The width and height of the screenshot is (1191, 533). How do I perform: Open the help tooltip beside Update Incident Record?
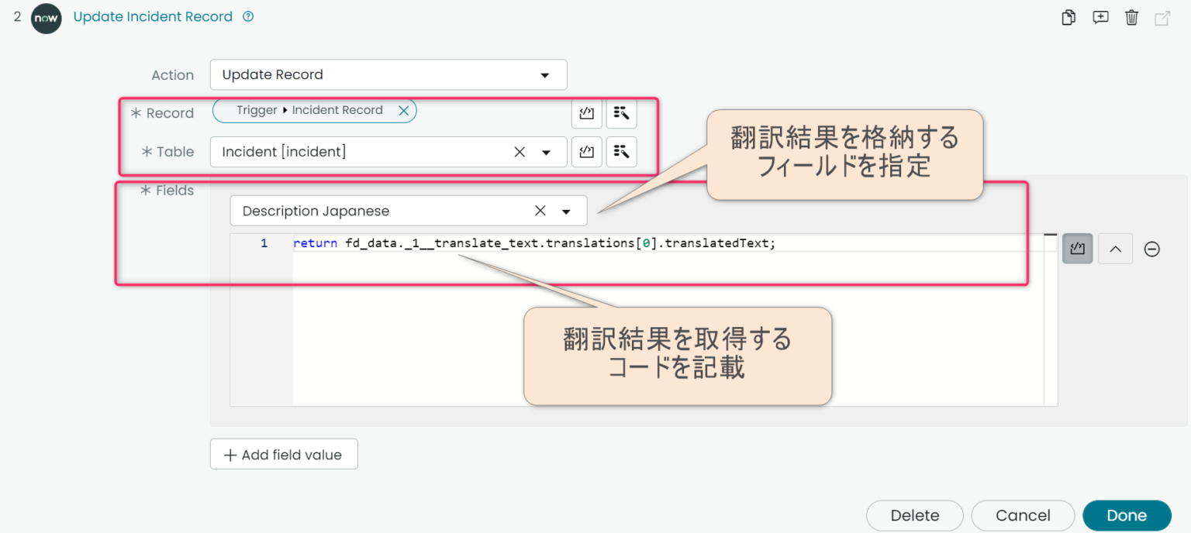point(247,15)
